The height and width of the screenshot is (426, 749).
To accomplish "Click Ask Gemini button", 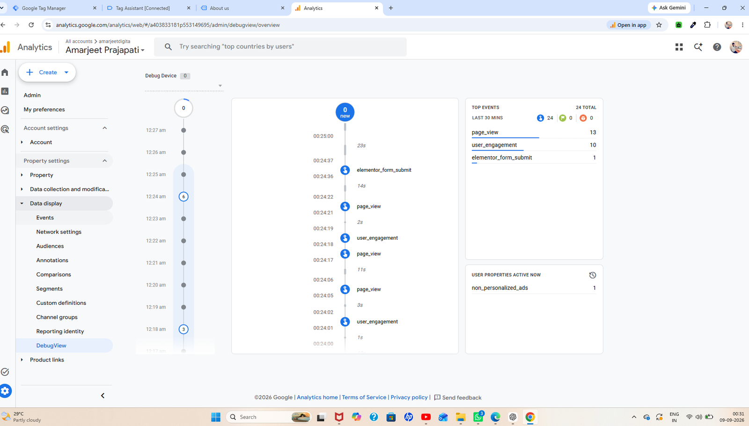I will tap(669, 8).
